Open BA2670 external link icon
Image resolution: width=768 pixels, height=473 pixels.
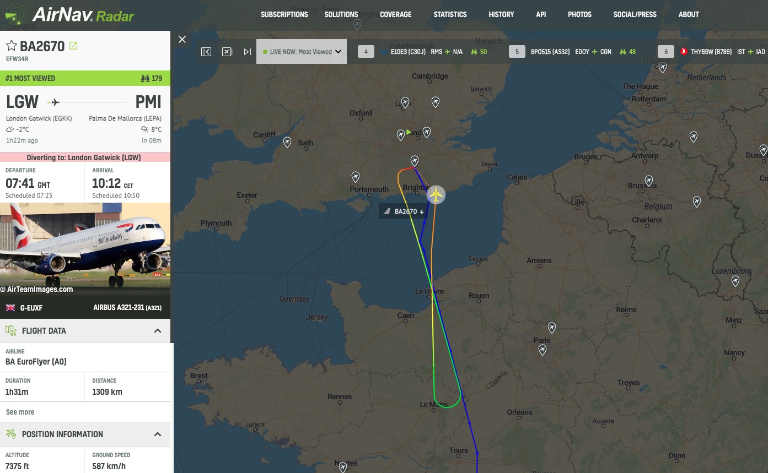click(73, 46)
